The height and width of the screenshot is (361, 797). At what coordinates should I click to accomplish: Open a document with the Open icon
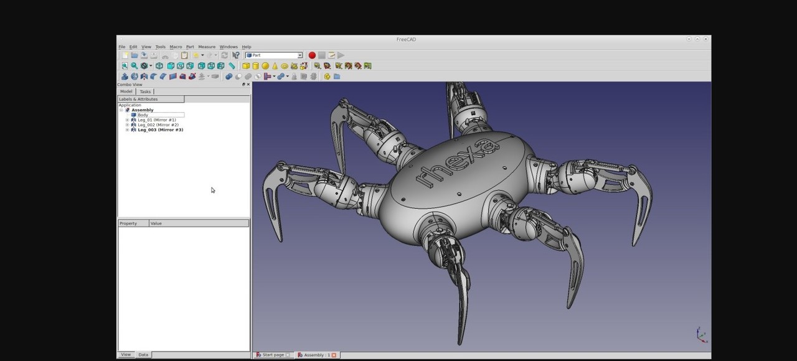coord(134,55)
